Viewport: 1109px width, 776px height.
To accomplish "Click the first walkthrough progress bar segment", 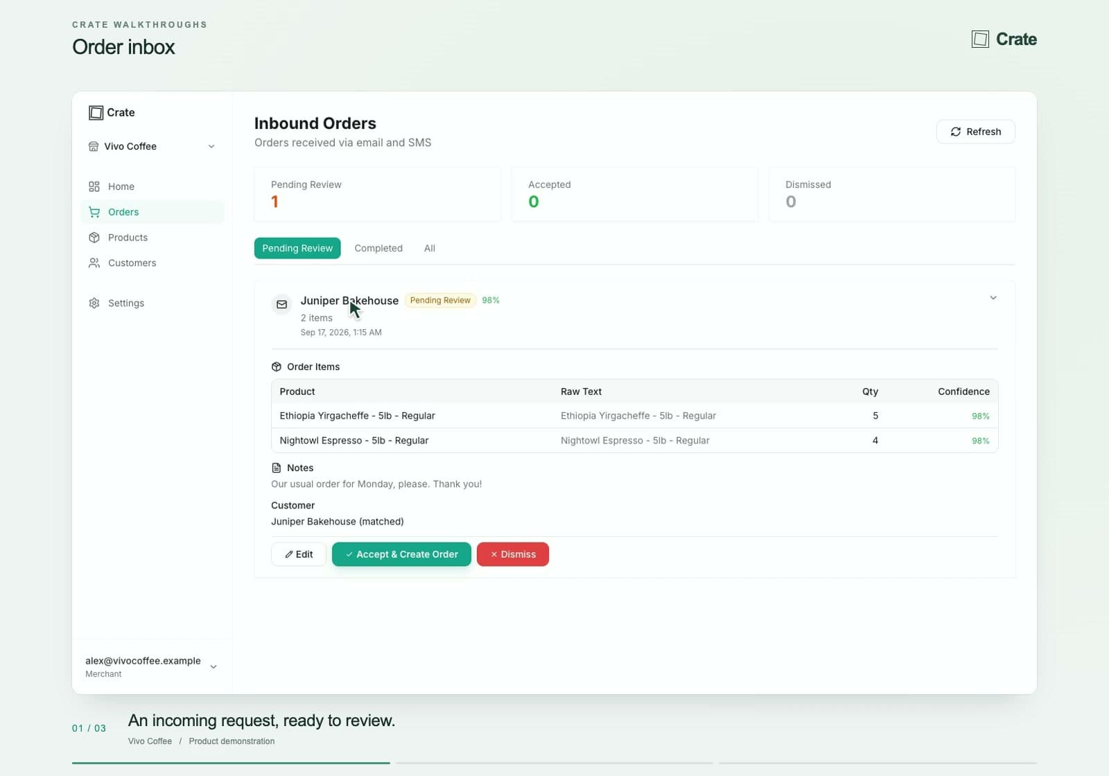I will (x=231, y=763).
